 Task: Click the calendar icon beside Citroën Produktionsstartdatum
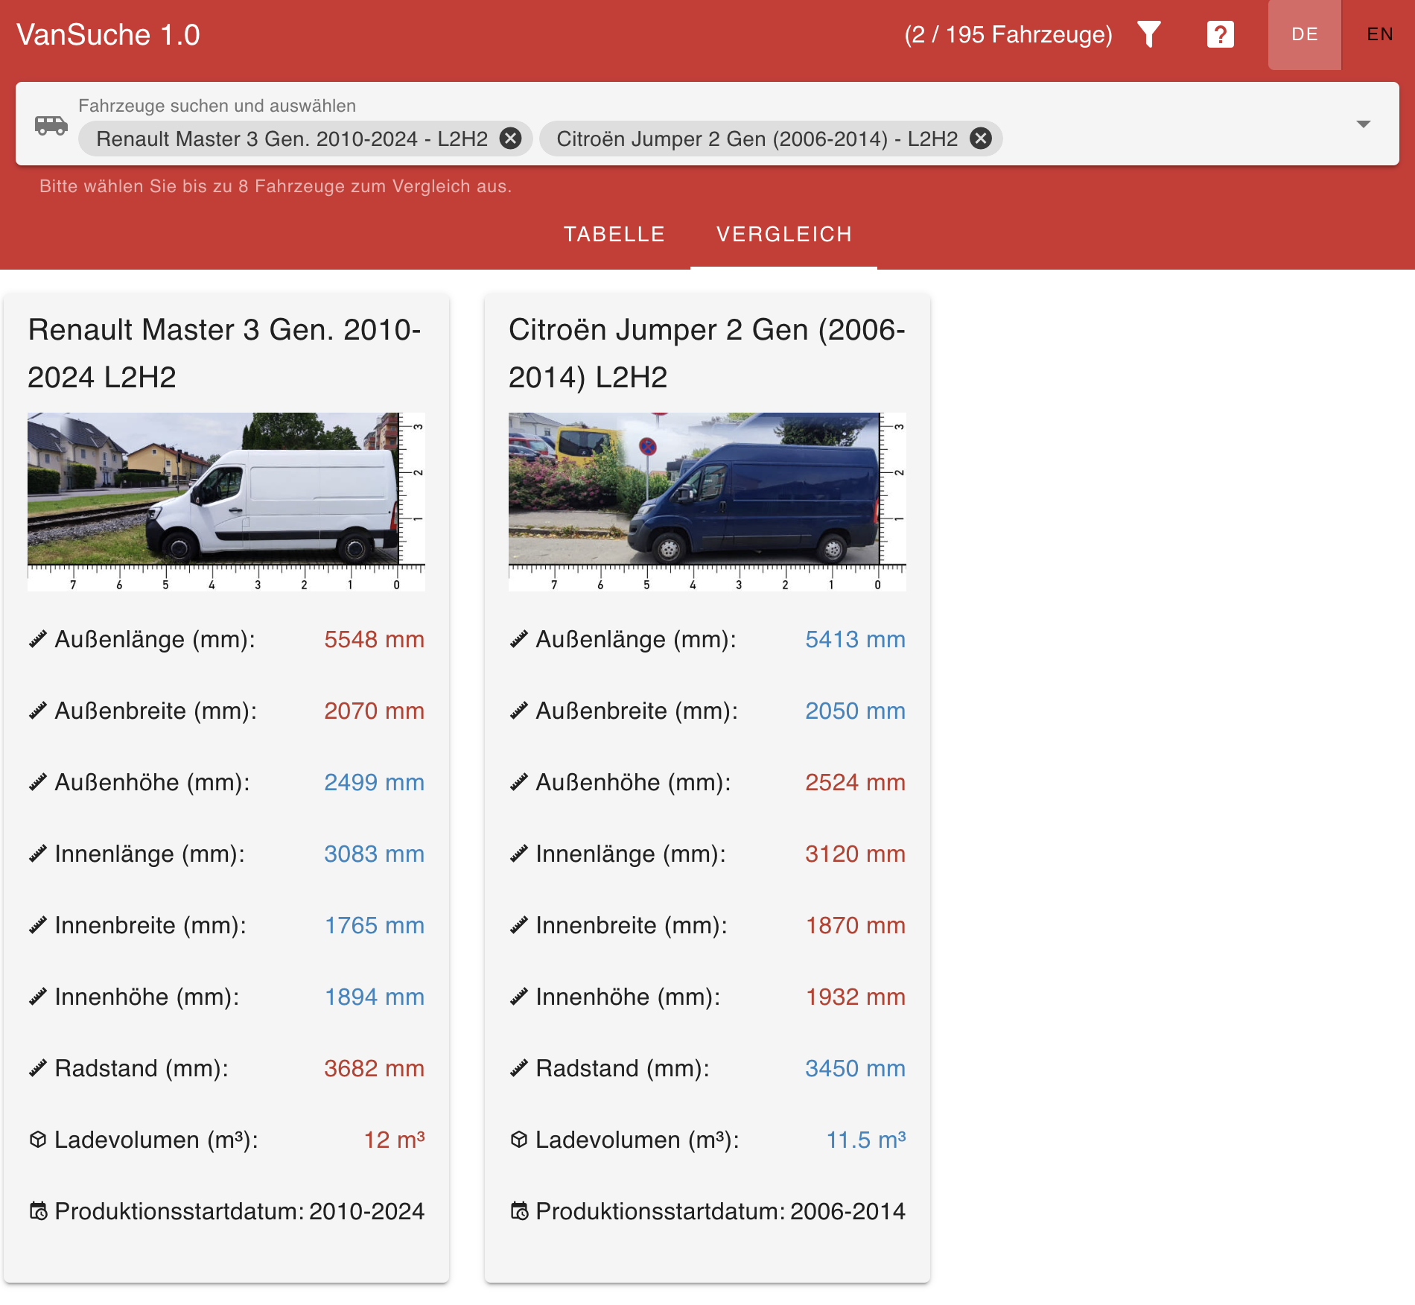tap(519, 1211)
